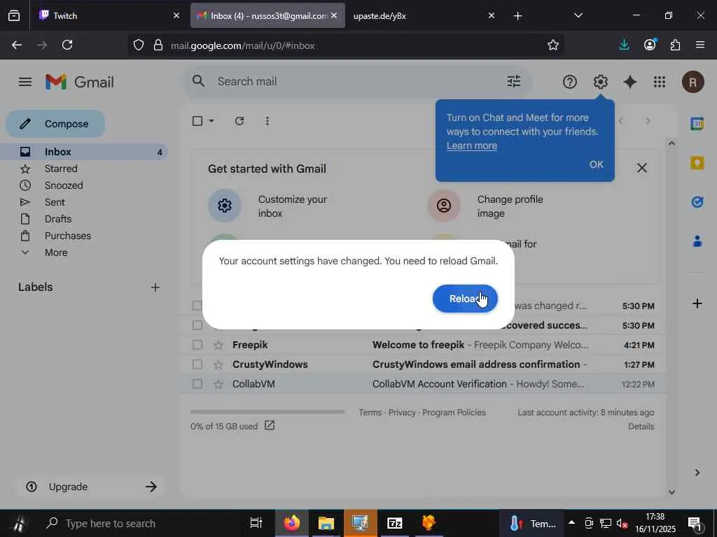Click the search magnifier icon

pos(198,81)
